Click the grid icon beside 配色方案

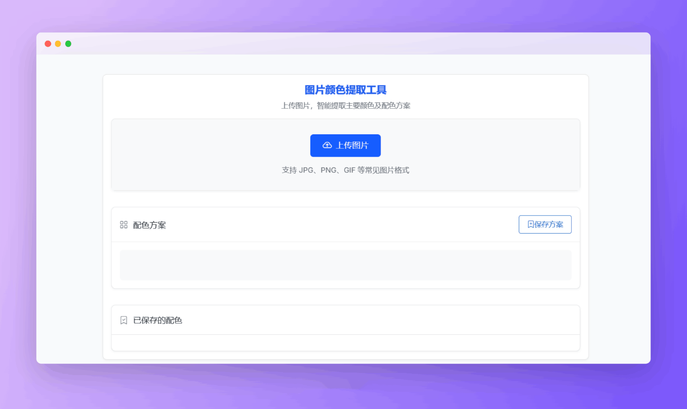click(124, 225)
